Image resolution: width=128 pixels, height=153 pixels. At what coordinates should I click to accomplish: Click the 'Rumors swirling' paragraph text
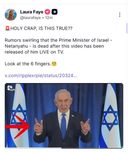[x=58, y=46]
